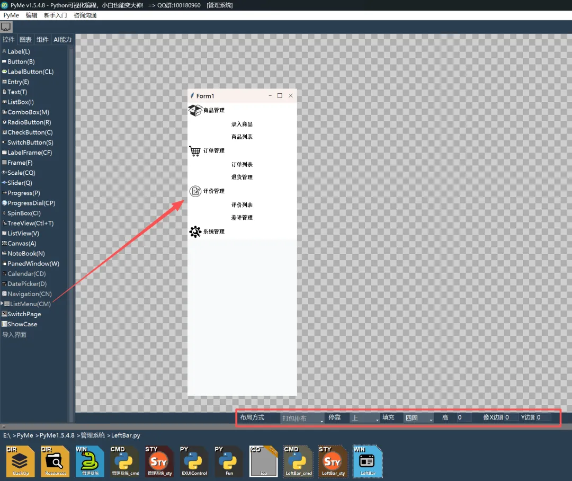Open the 停靠 dock dropdown
Viewport: 572px width, 481px height.
pos(365,418)
